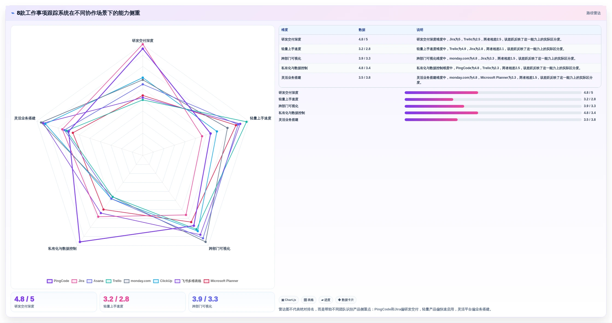Click the 3.5 / 3.8 table value

(x=364, y=78)
